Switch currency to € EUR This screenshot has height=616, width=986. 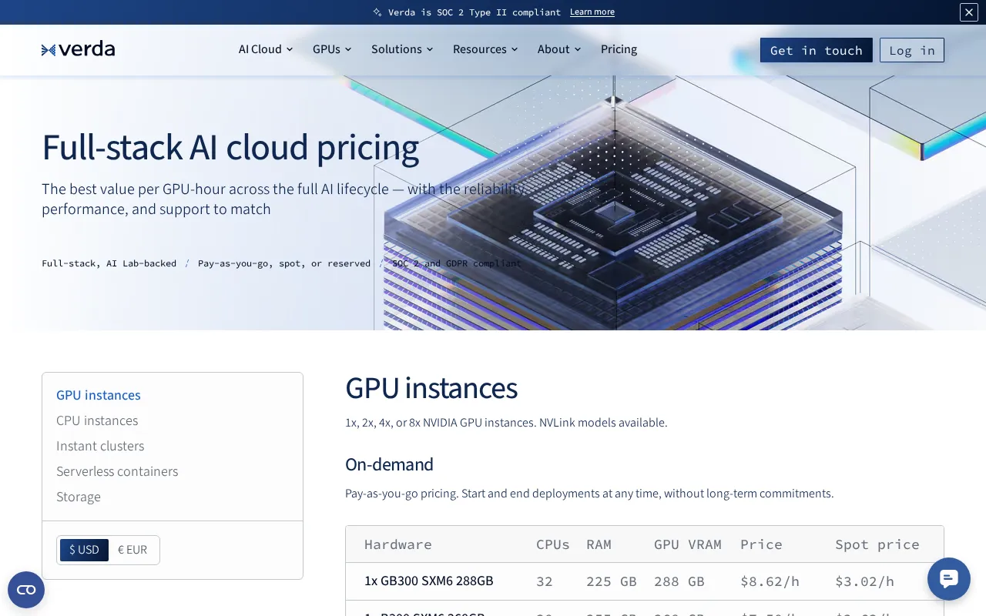(x=132, y=550)
